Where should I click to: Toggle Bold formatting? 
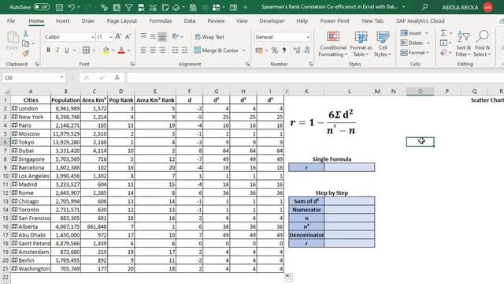(x=48, y=50)
